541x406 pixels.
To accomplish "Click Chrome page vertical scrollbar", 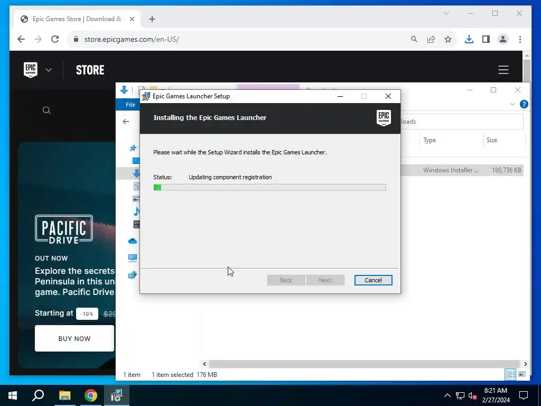I will click(527, 71).
